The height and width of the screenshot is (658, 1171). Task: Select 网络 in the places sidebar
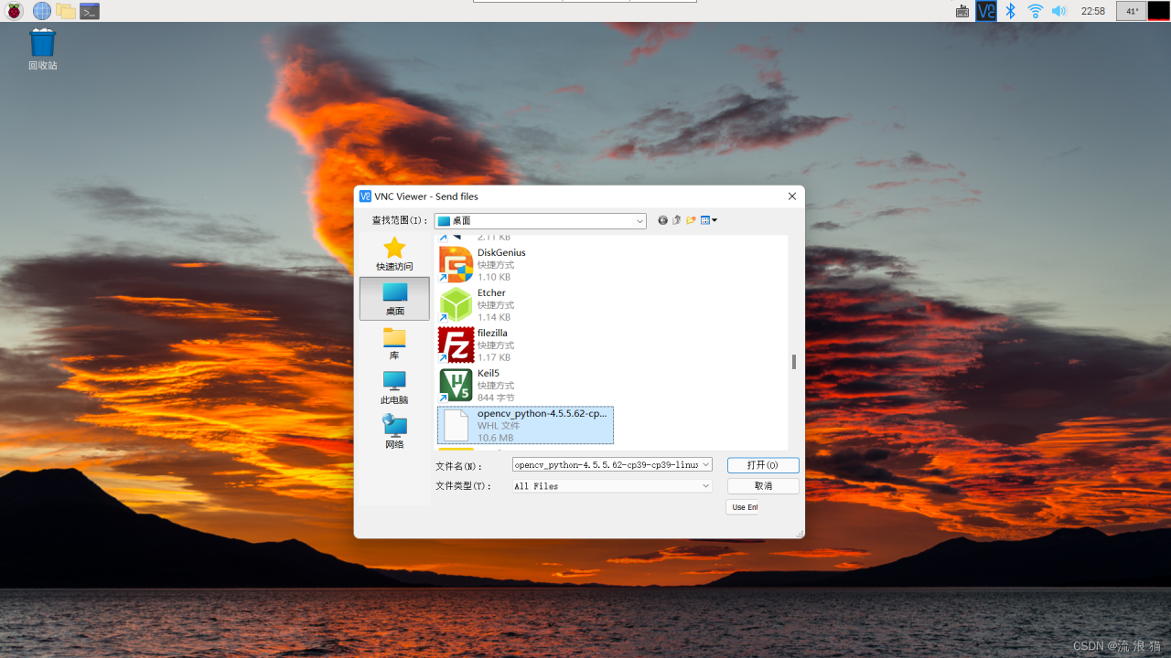[x=394, y=431]
